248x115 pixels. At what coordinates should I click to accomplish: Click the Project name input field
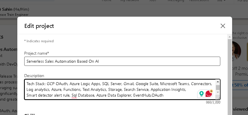pos(122,61)
